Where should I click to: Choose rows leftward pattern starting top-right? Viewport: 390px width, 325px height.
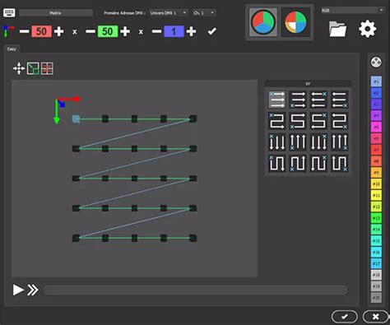[x=318, y=100]
